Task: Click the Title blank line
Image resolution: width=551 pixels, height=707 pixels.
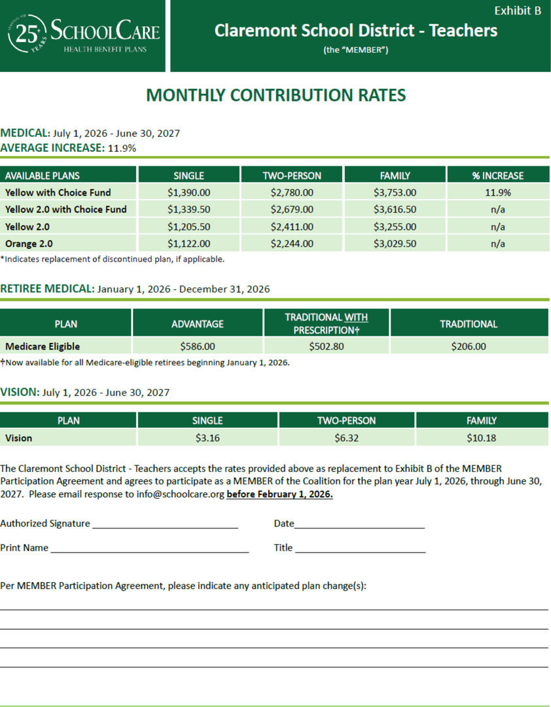Action: (x=360, y=551)
